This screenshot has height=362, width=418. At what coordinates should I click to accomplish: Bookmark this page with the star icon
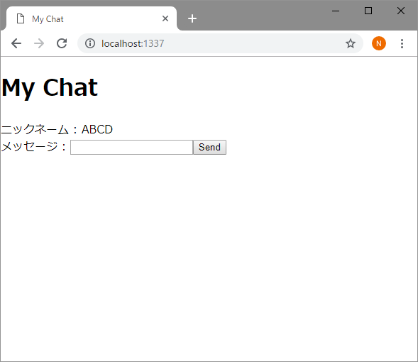tap(351, 43)
